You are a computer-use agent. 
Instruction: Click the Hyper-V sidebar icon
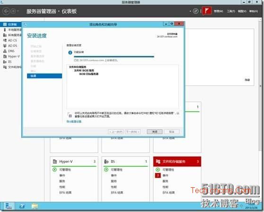point(5,56)
